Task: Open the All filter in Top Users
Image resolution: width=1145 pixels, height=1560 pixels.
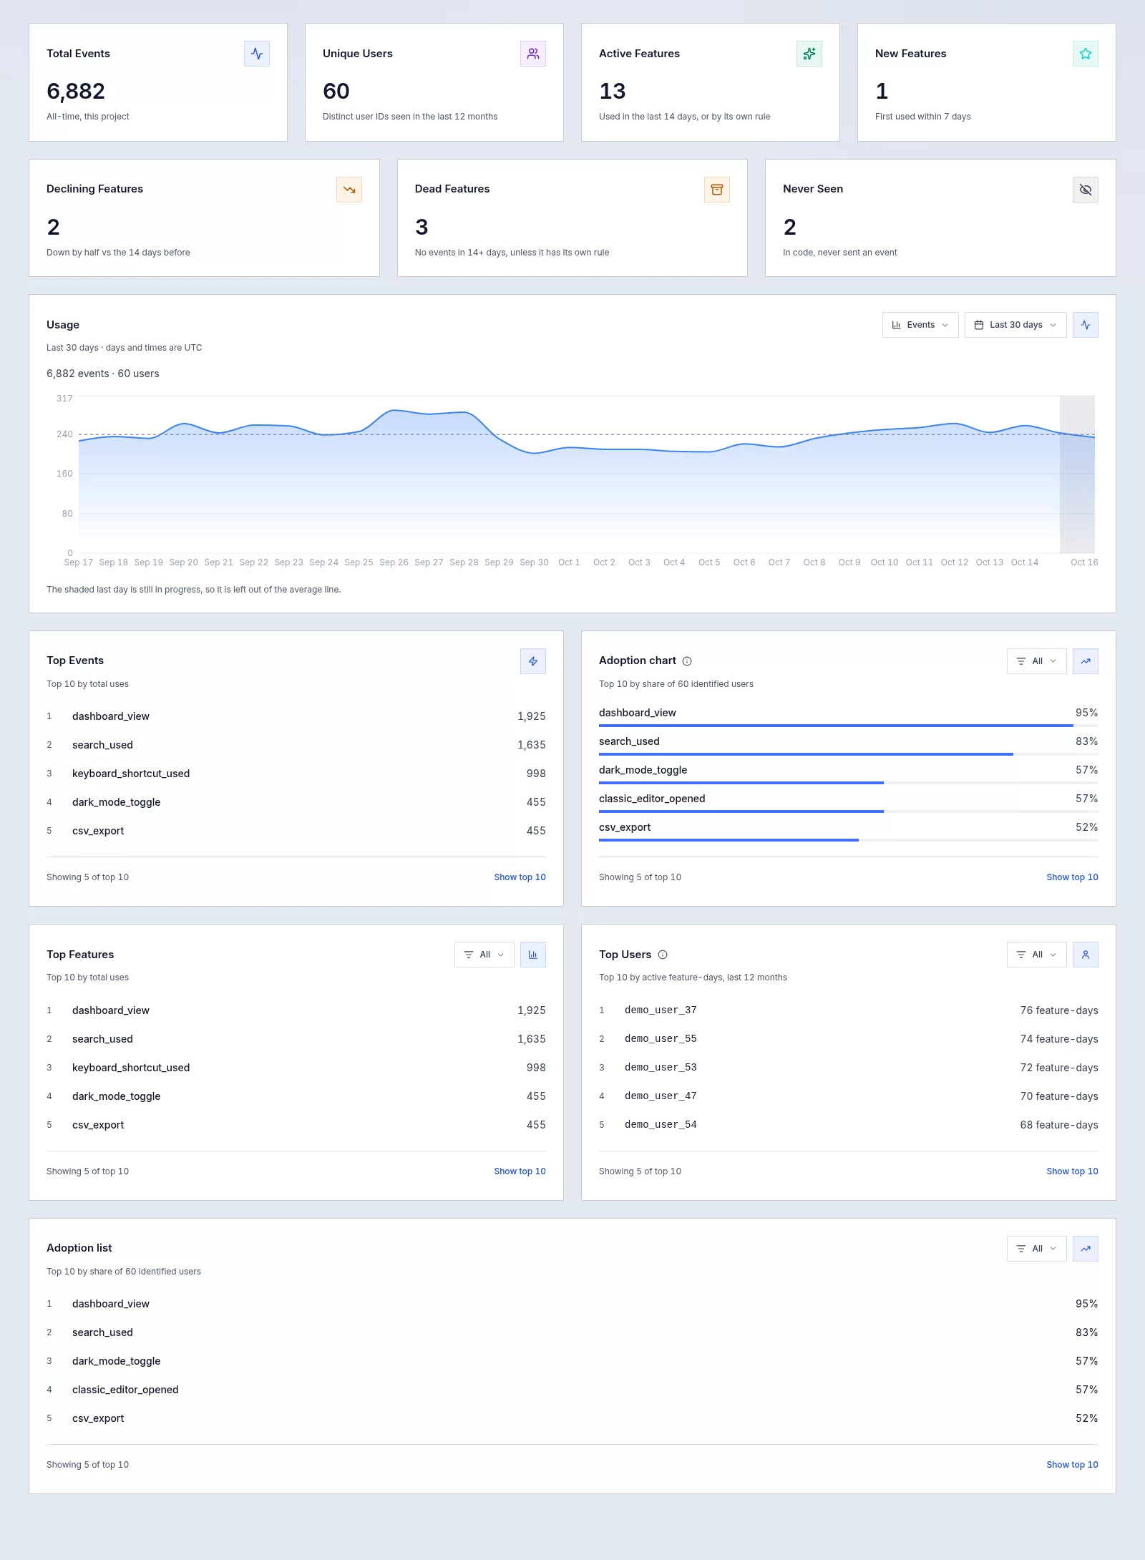Action: click(x=1037, y=955)
